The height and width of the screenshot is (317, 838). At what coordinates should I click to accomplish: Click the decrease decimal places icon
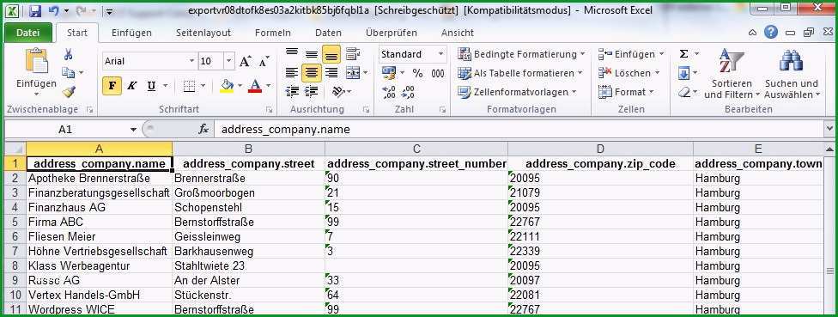pyautogui.click(x=408, y=92)
